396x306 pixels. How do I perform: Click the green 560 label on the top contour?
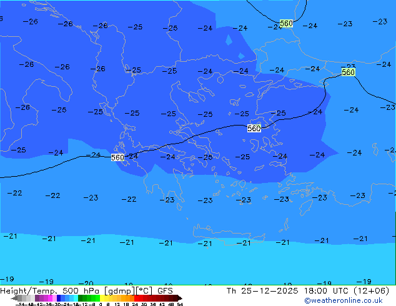point(286,23)
